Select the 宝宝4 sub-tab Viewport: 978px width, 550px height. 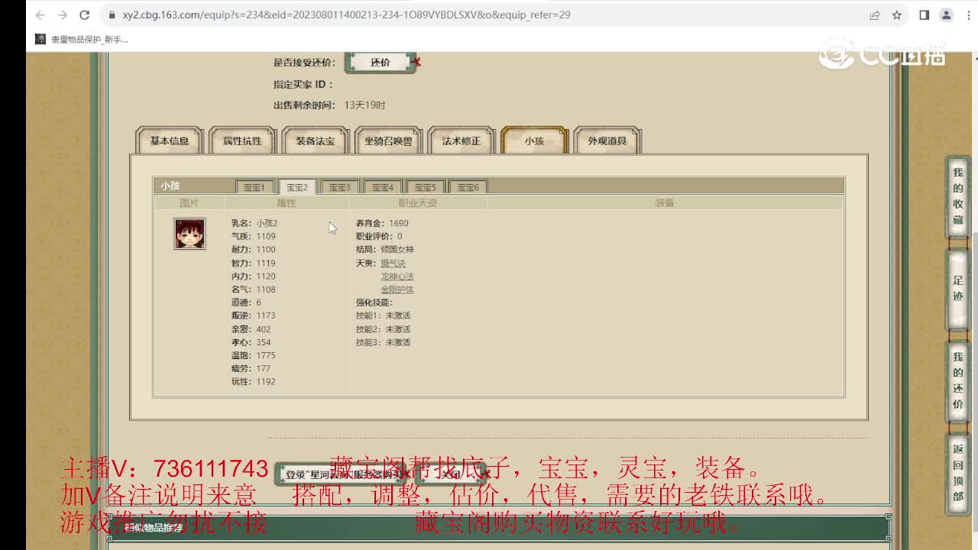[x=383, y=187]
